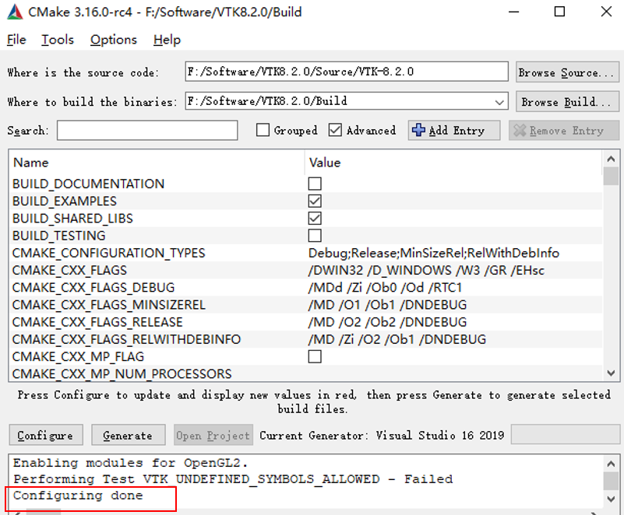Click the cache list scrollbar thumb

611,176
